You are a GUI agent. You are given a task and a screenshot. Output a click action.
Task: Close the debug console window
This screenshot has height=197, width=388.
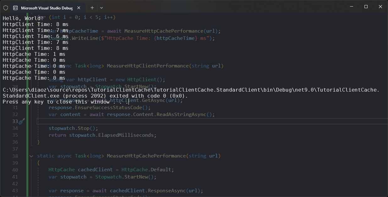(x=380, y=7)
